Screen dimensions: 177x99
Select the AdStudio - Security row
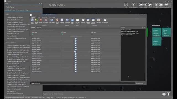[75, 55]
